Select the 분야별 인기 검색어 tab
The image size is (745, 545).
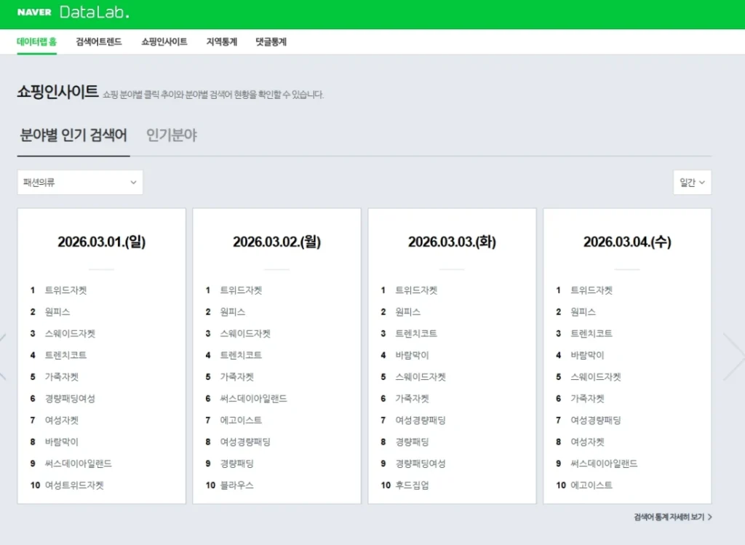[72, 136]
